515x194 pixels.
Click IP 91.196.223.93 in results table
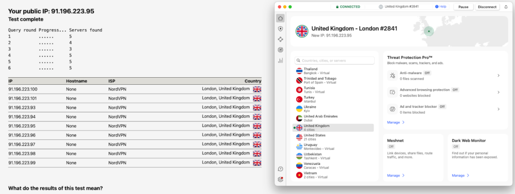point(22,107)
